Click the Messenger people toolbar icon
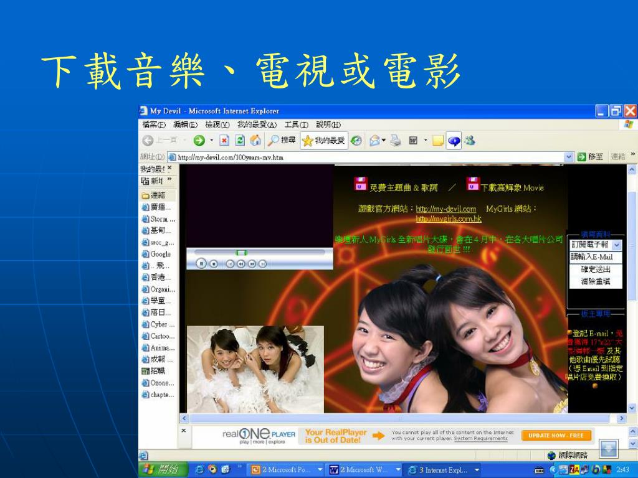638x478 pixels. (470, 141)
